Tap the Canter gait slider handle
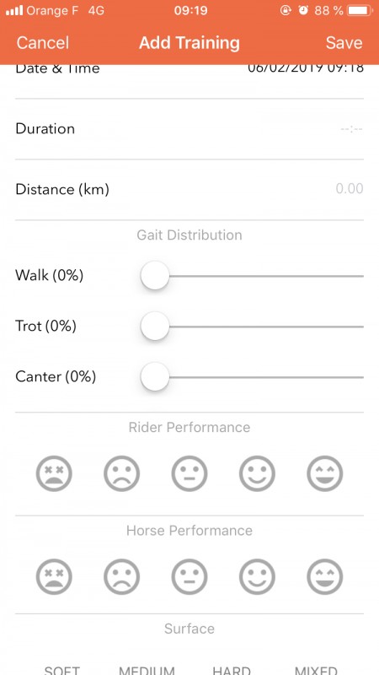Viewport: 379px width, 675px height. [155, 377]
